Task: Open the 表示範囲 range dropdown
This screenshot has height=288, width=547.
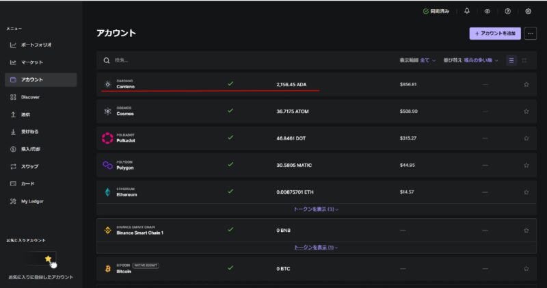Action: 416,60
